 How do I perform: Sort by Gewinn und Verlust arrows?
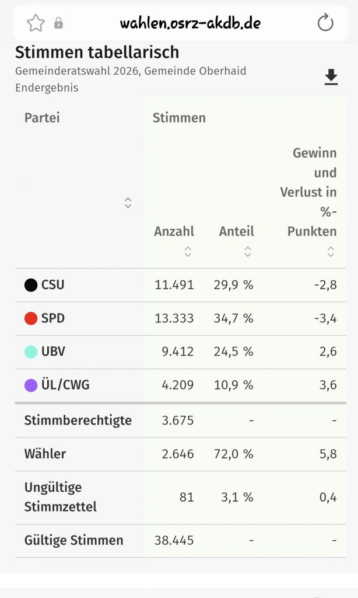[x=331, y=251]
